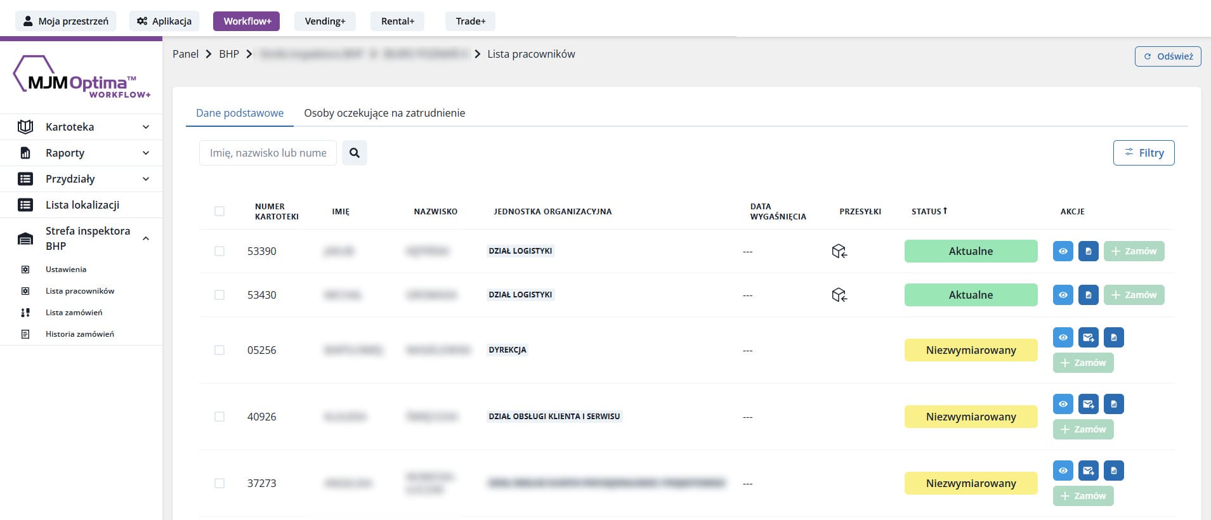The image size is (1211, 520).
Task: Click eye view icon for employee 37273
Action: click(1063, 471)
